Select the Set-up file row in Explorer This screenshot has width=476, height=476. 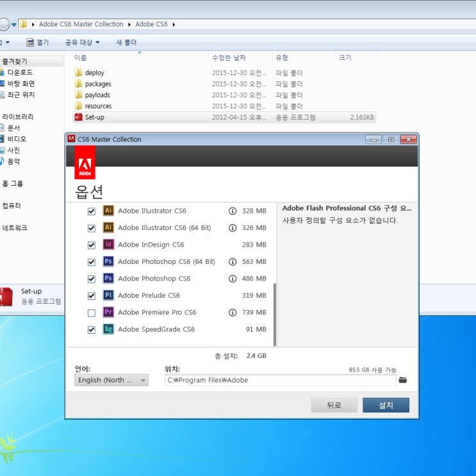(224, 117)
